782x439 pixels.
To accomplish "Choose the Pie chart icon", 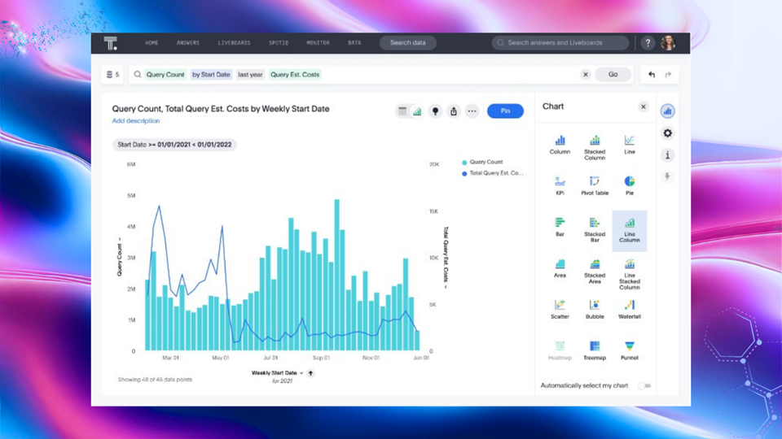I will [x=630, y=182].
